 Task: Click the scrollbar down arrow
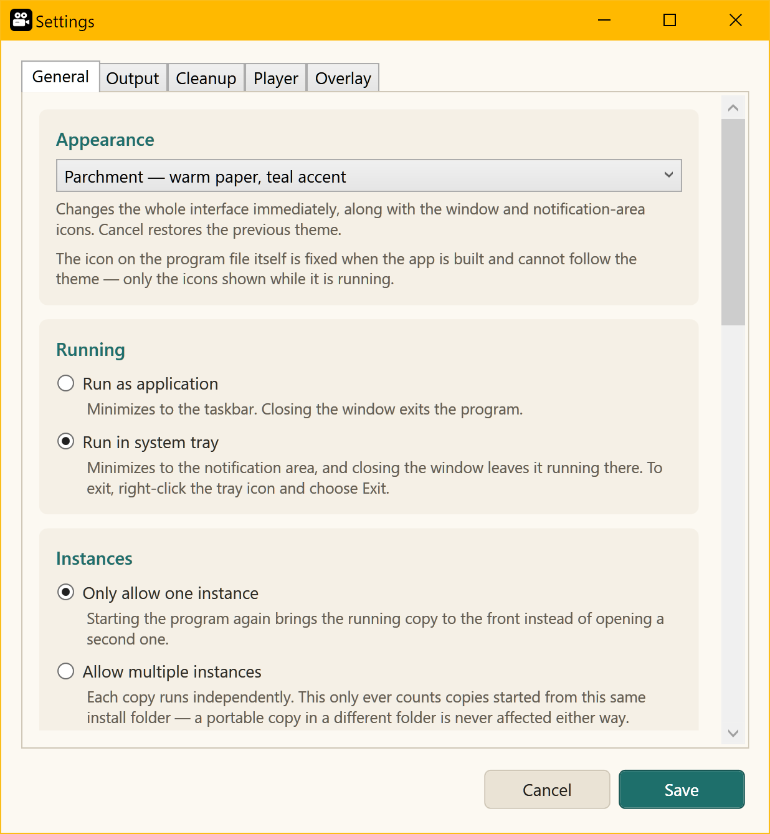click(x=733, y=733)
